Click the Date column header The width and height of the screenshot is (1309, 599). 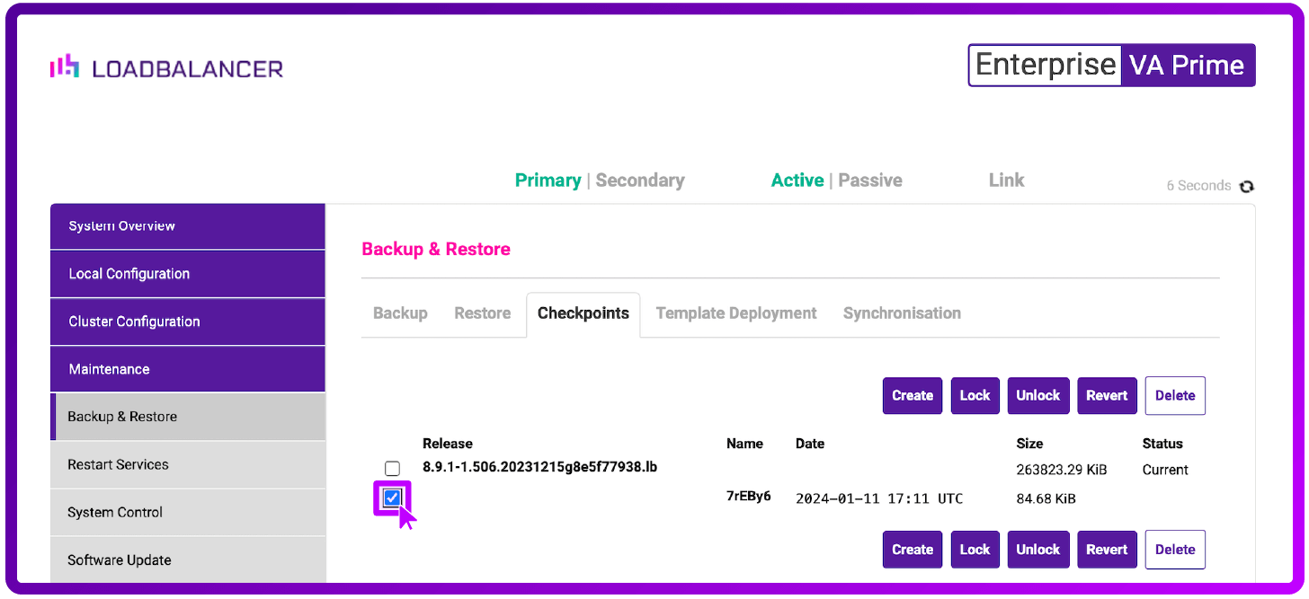pyautogui.click(x=810, y=444)
